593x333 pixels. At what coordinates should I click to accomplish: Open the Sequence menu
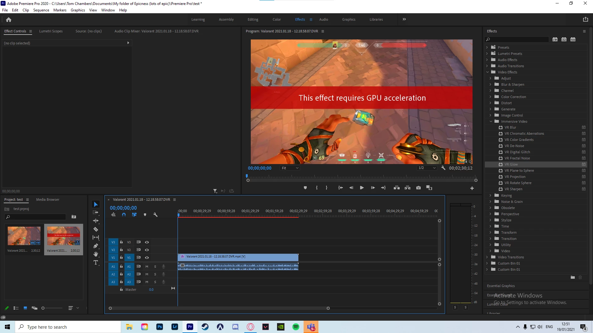41,10
